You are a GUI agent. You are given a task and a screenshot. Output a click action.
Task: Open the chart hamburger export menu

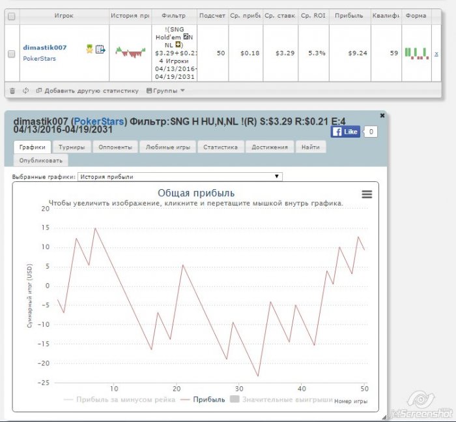(367, 194)
